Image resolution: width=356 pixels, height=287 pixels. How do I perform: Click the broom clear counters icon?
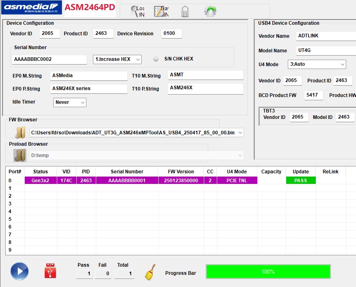pyautogui.click(x=150, y=272)
